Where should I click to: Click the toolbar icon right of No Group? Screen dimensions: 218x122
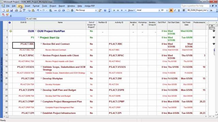point(100,11)
